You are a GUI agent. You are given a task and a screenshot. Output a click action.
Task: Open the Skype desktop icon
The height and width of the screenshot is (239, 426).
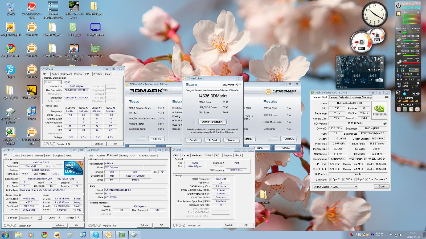click(x=10, y=71)
